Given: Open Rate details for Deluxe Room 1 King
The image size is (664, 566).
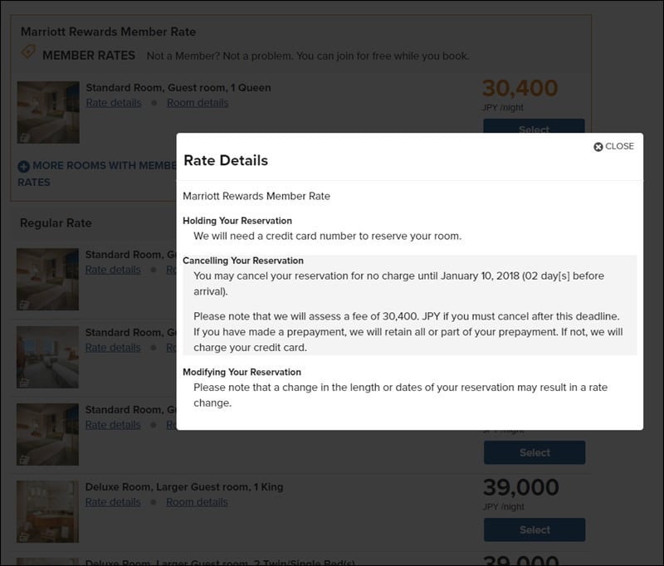Looking at the screenshot, I should (113, 502).
